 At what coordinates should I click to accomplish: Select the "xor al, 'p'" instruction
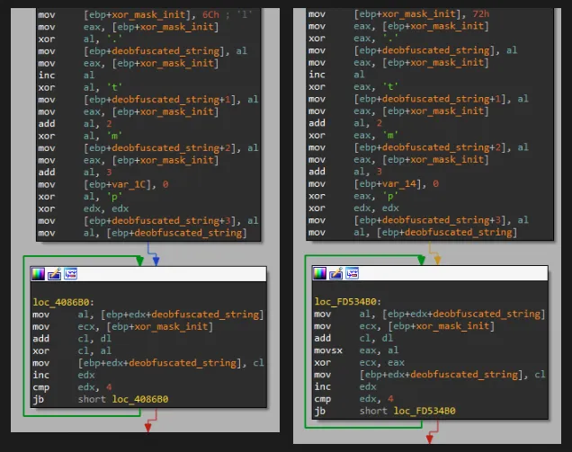tap(80, 196)
